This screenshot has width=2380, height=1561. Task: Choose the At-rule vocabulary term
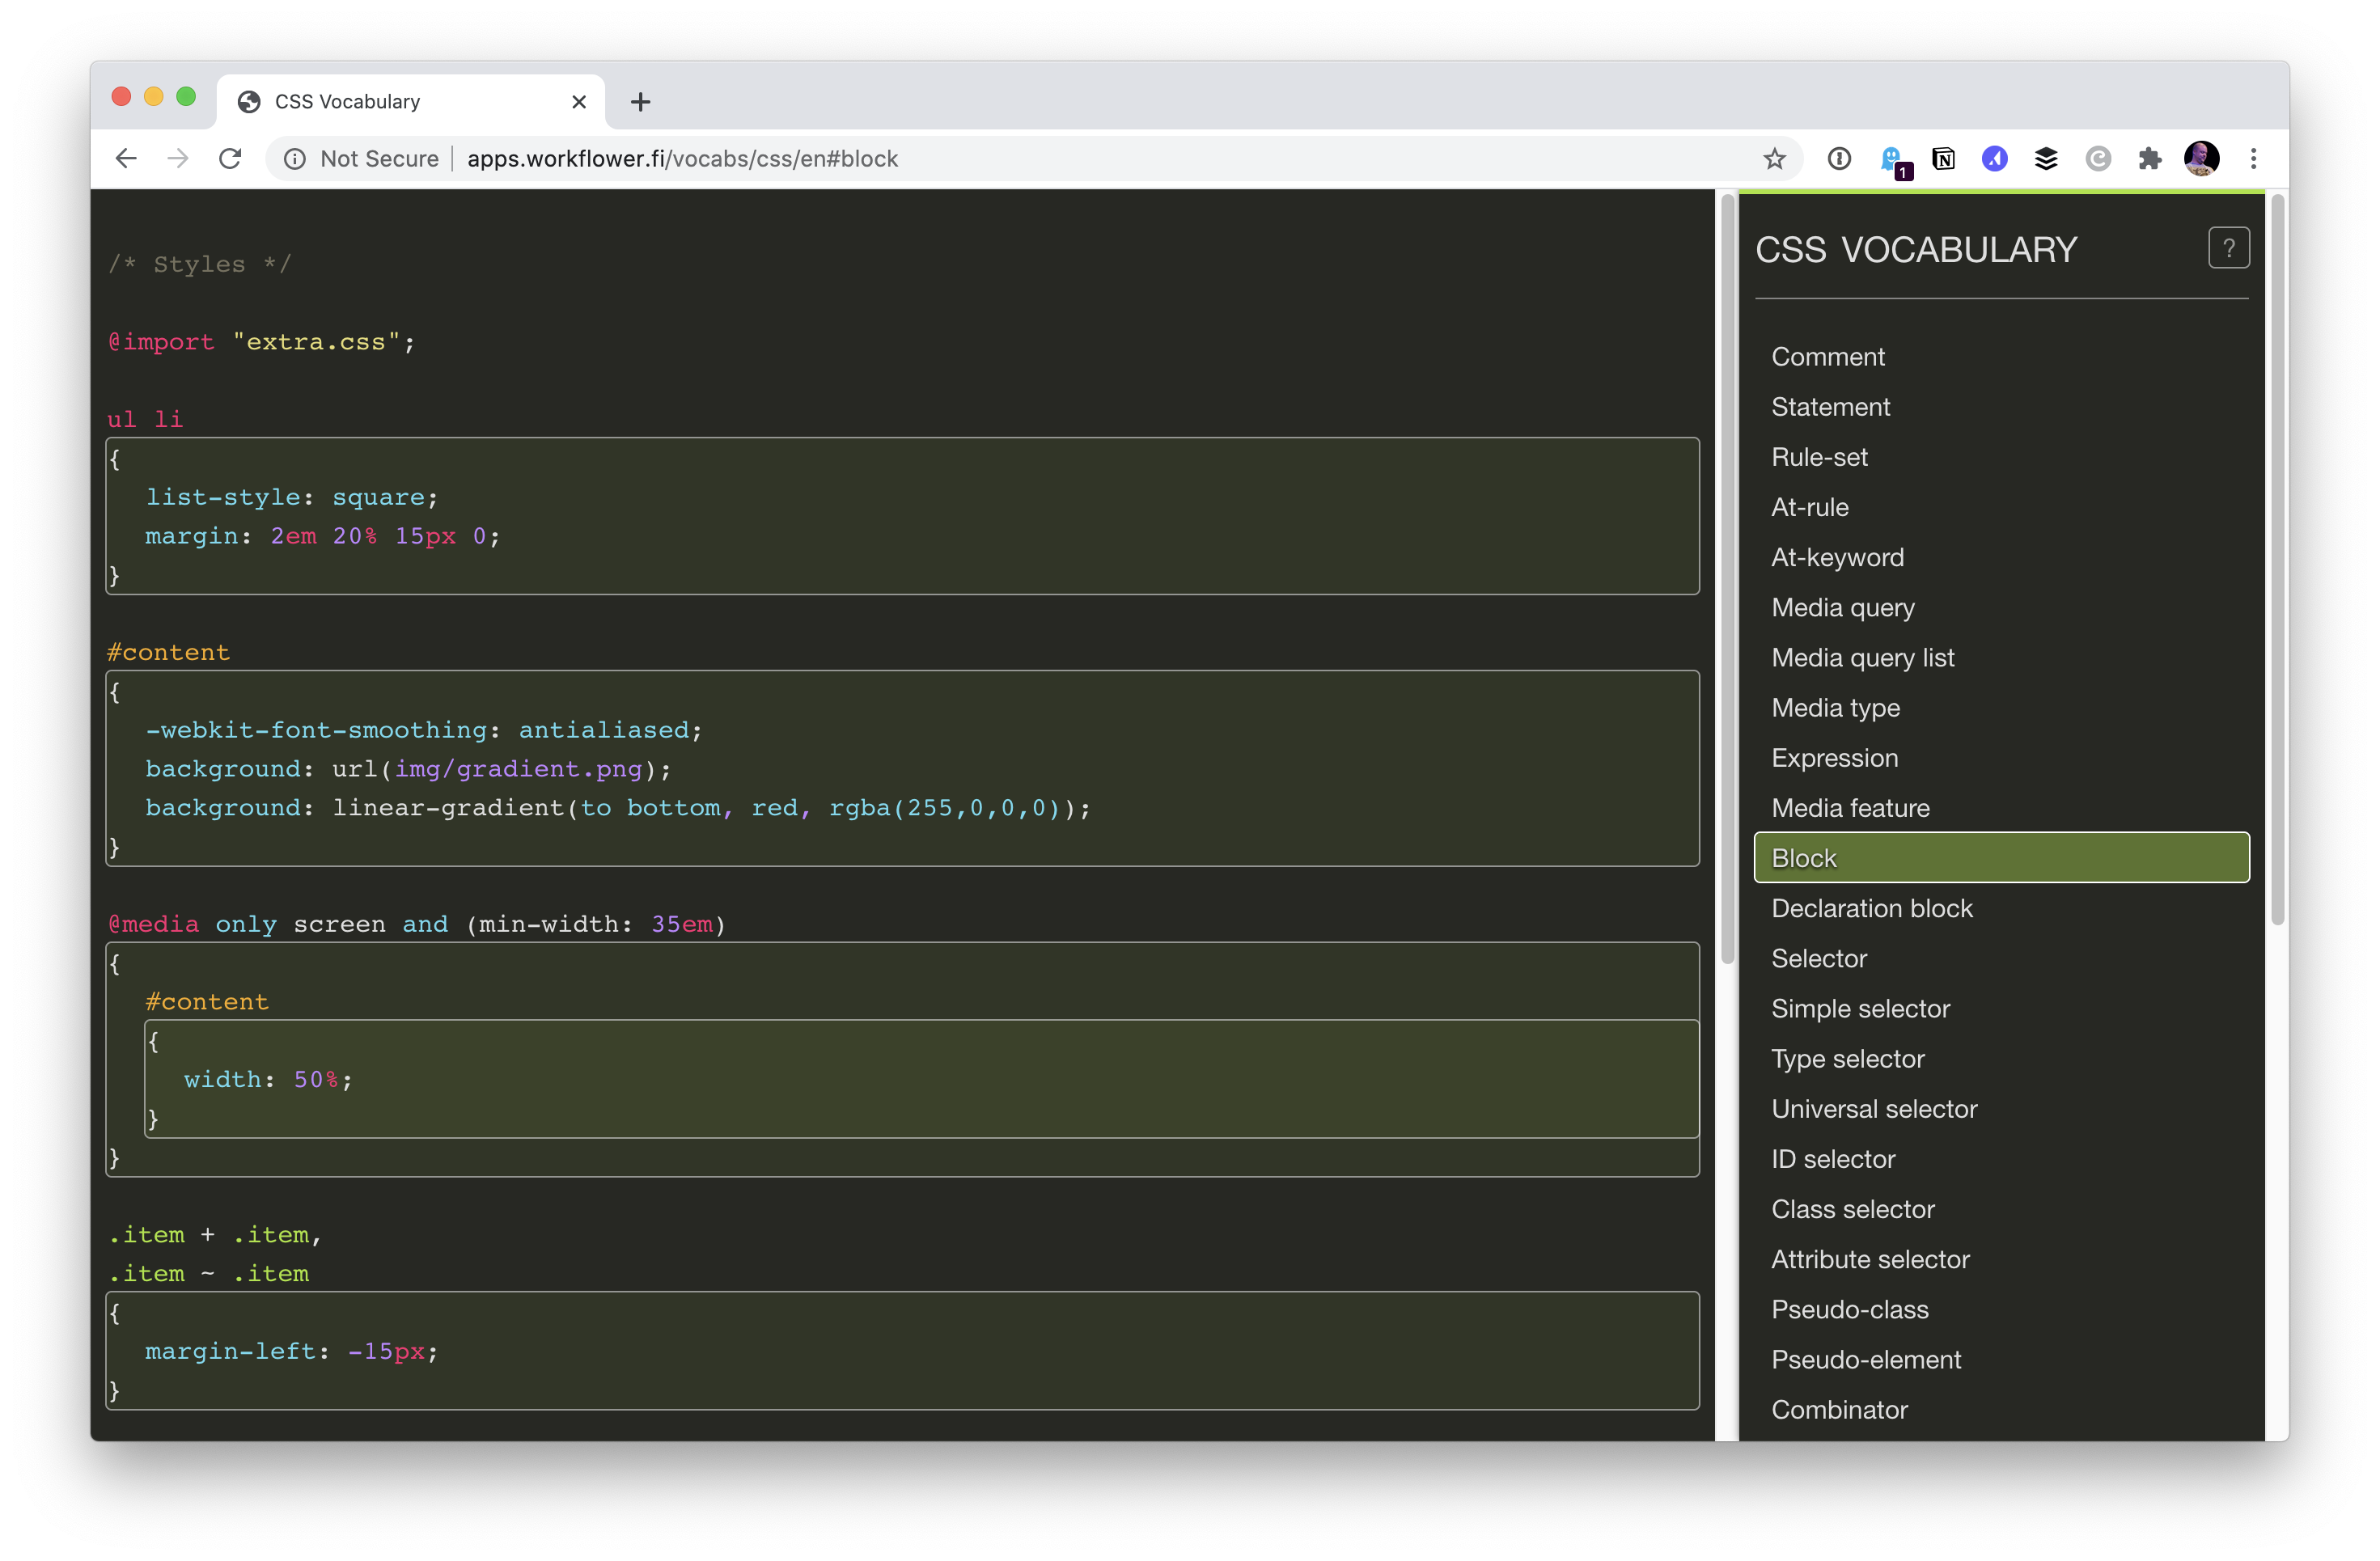[1809, 507]
